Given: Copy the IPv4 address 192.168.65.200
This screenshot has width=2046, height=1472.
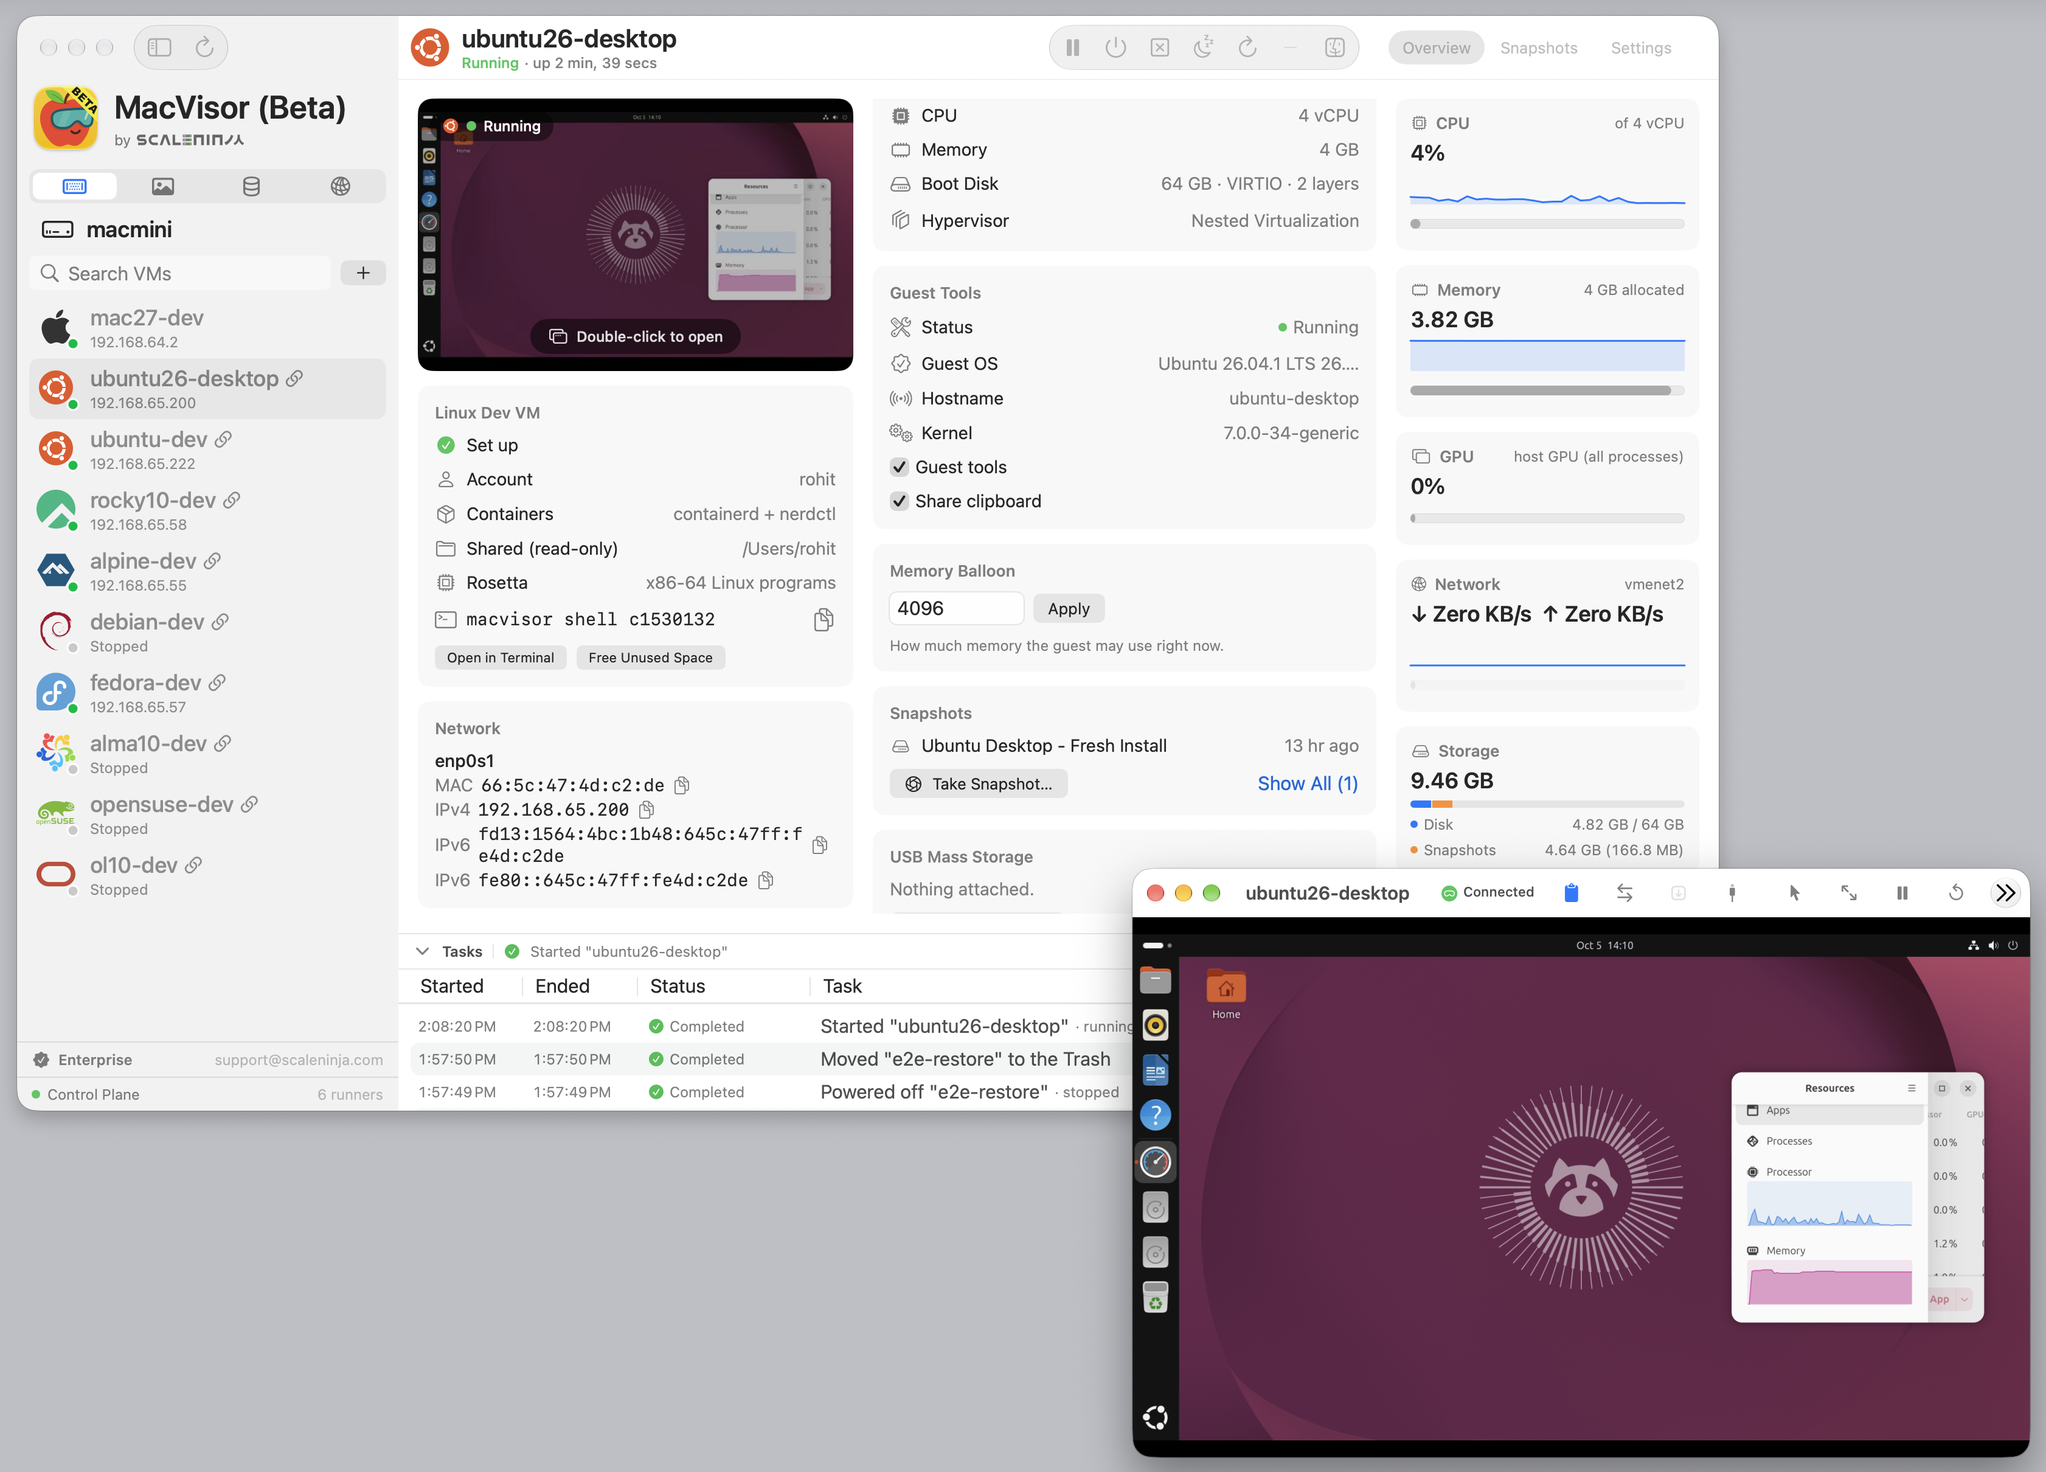Looking at the screenshot, I should (x=646, y=810).
